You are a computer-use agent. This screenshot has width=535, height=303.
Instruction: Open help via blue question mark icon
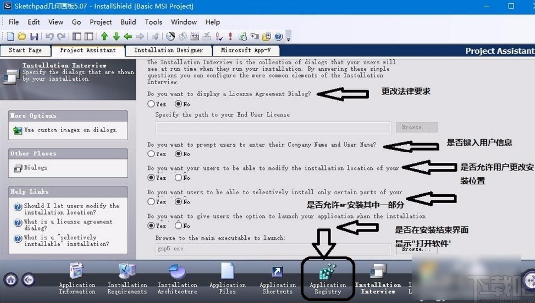(278, 36)
